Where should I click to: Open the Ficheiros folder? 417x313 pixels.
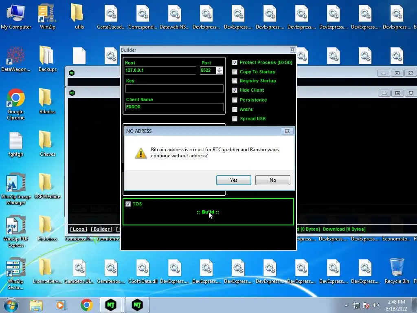[x=47, y=228]
